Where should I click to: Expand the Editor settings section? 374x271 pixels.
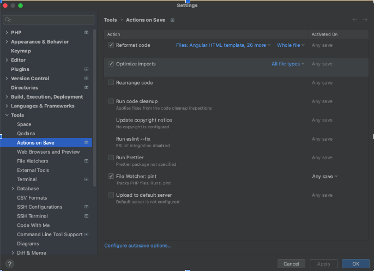coord(7,60)
